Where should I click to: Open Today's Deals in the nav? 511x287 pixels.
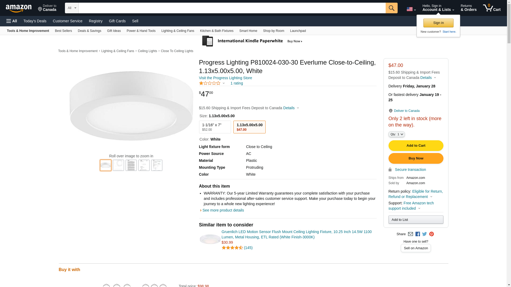click(35, 21)
